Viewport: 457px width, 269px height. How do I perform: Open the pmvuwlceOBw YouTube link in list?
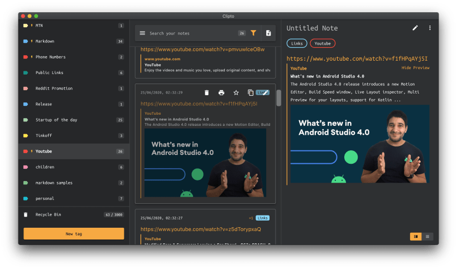tap(203, 50)
